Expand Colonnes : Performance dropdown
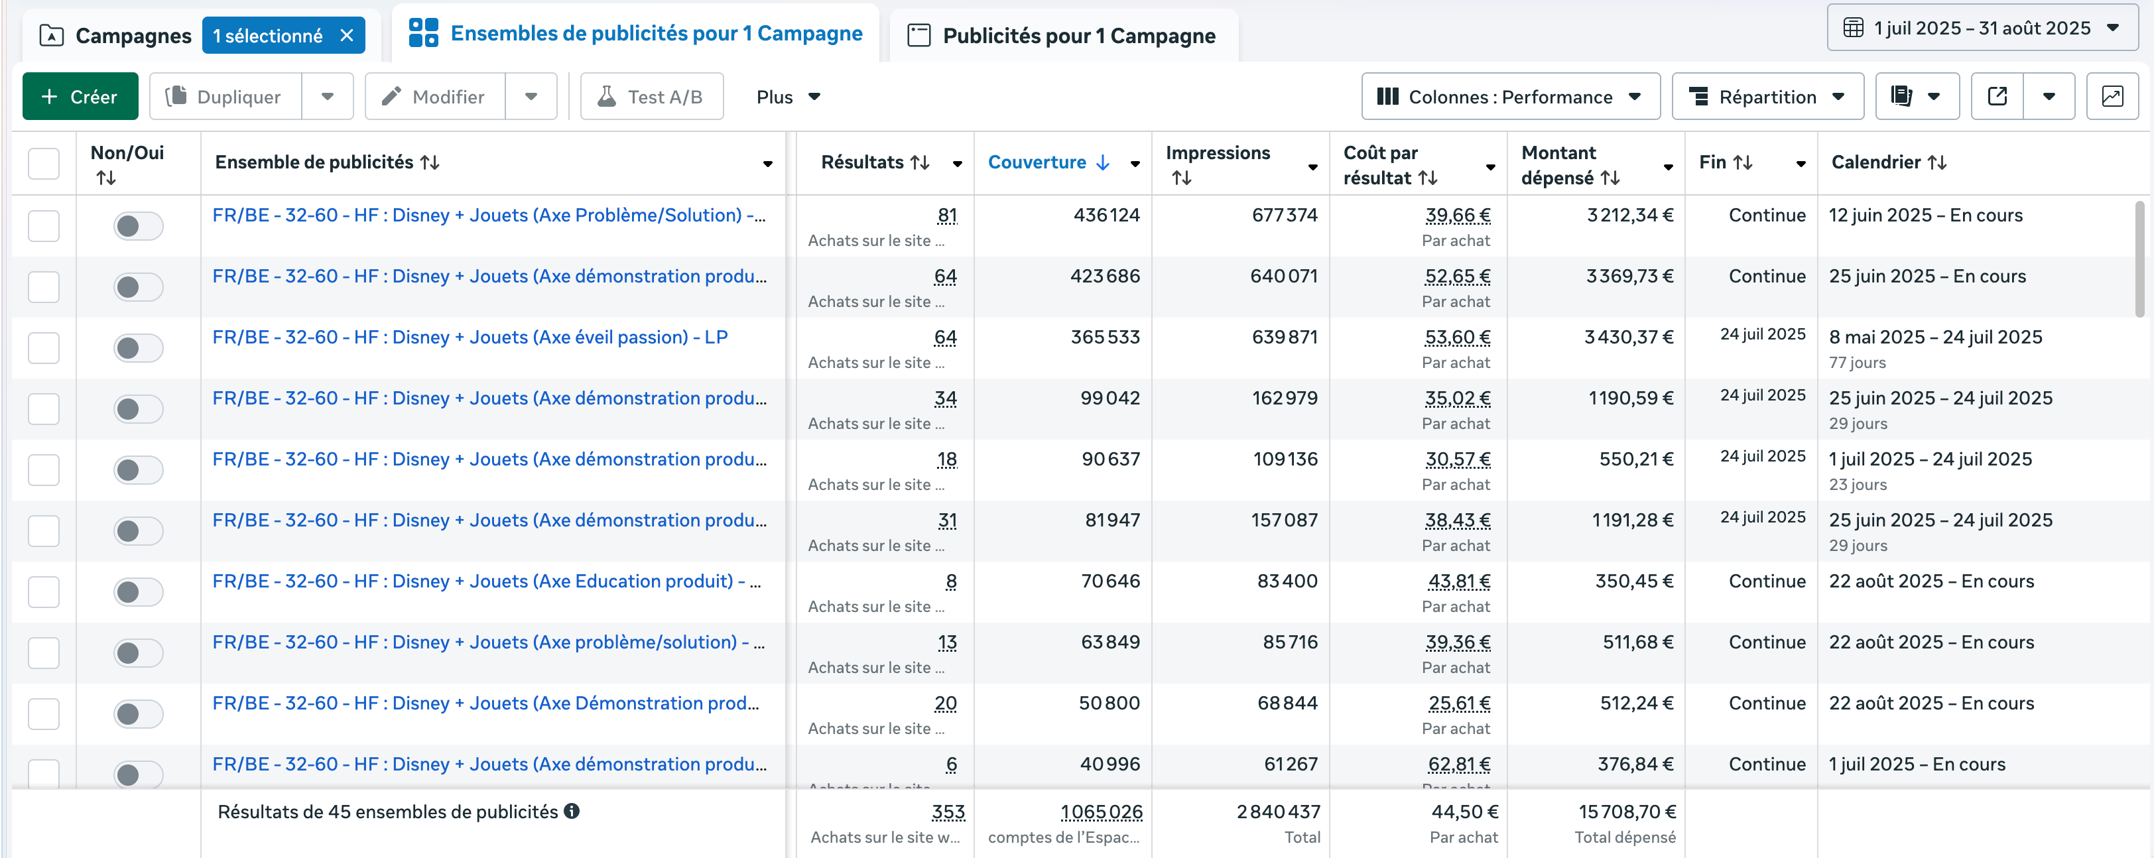The height and width of the screenshot is (858, 2154). pos(1510,97)
